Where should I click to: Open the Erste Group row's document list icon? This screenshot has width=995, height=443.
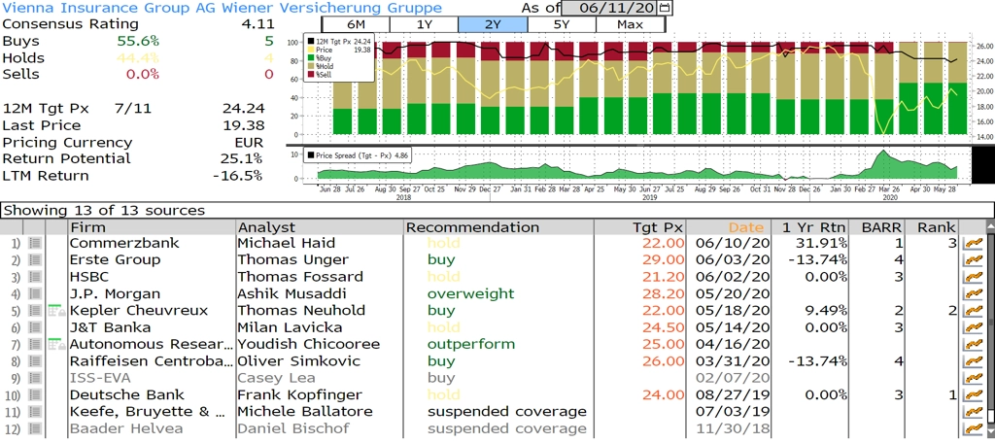coord(35,260)
